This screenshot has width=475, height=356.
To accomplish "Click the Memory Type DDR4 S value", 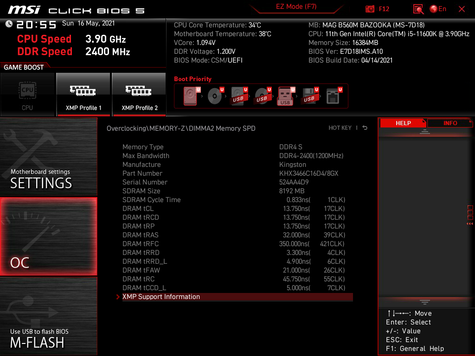I will click(290, 147).
